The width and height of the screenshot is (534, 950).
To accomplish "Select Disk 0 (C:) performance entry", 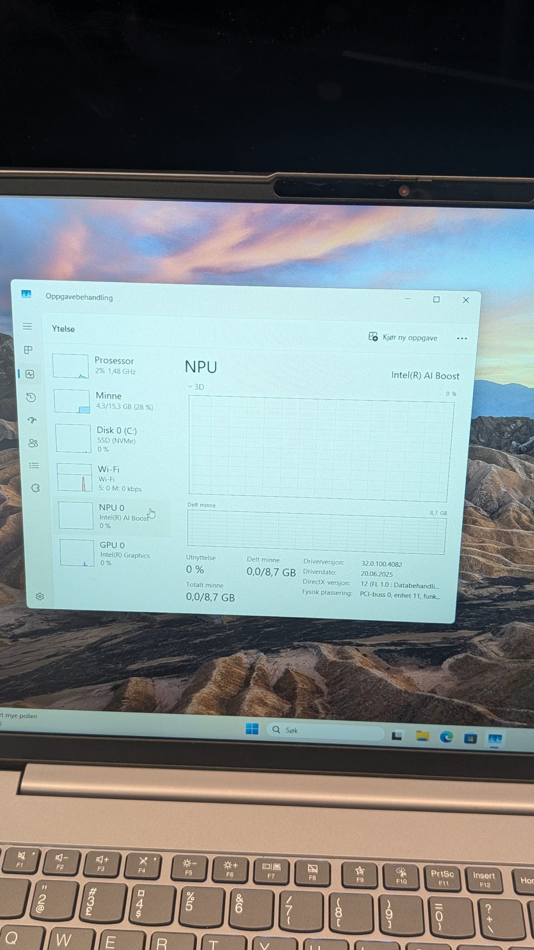I will click(x=112, y=439).
